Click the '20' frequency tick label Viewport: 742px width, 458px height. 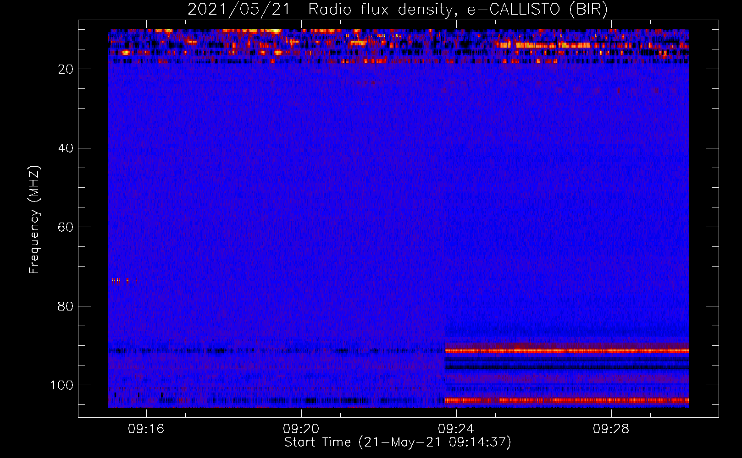[x=66, y=69]
